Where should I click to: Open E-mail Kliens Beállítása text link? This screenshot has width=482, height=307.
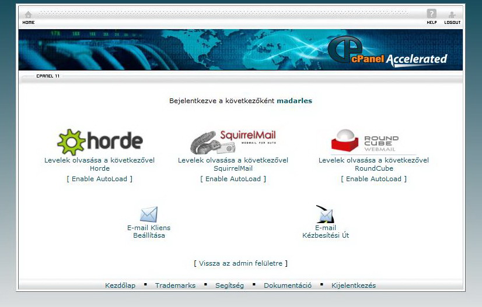tap(149, 231)
